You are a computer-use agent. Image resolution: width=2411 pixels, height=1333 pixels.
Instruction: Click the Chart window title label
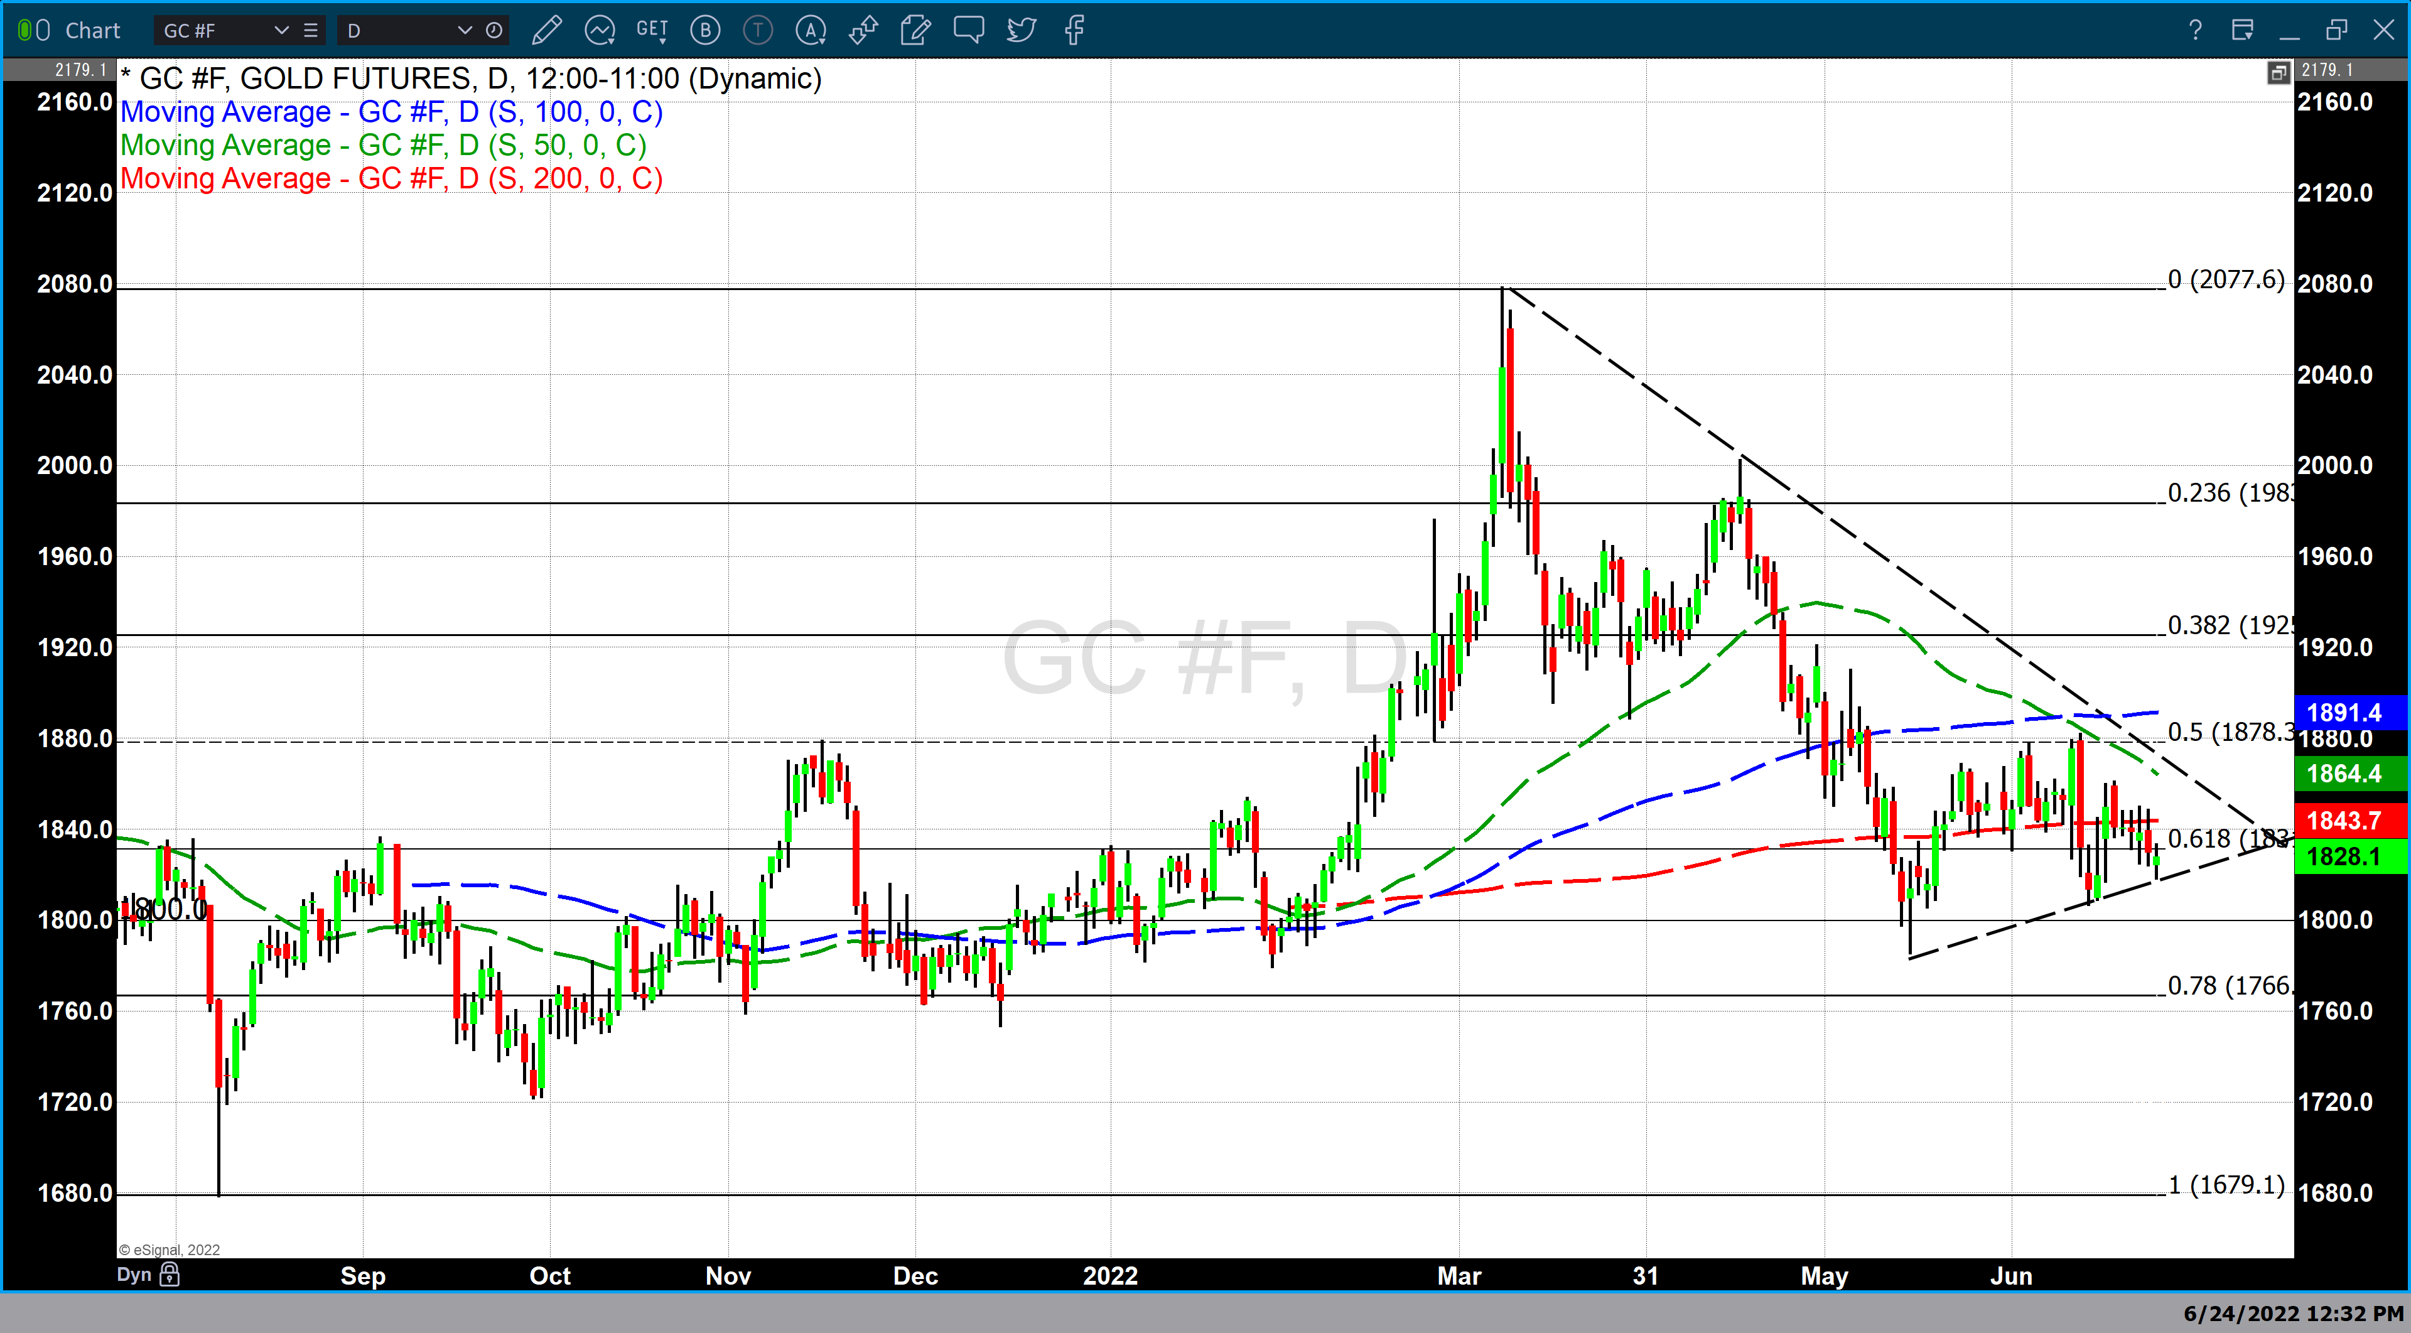coord(93,31)
